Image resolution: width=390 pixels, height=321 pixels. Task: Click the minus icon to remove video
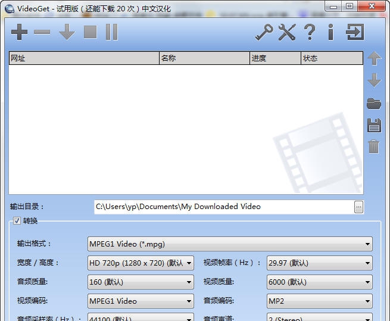click(x=42, y=32)
